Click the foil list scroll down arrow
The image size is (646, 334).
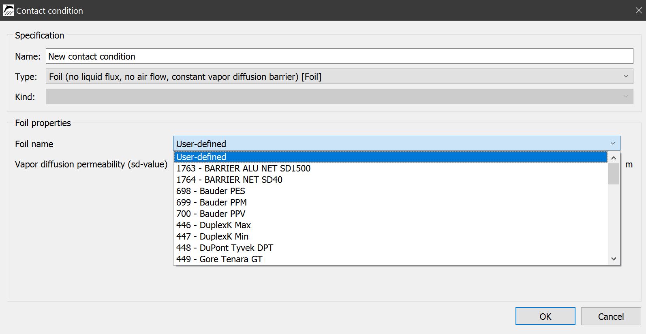614,259
